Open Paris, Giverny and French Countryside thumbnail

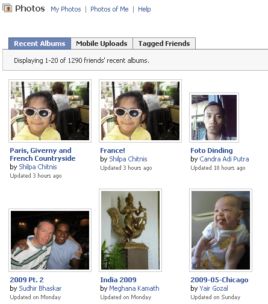click(50, 111)
